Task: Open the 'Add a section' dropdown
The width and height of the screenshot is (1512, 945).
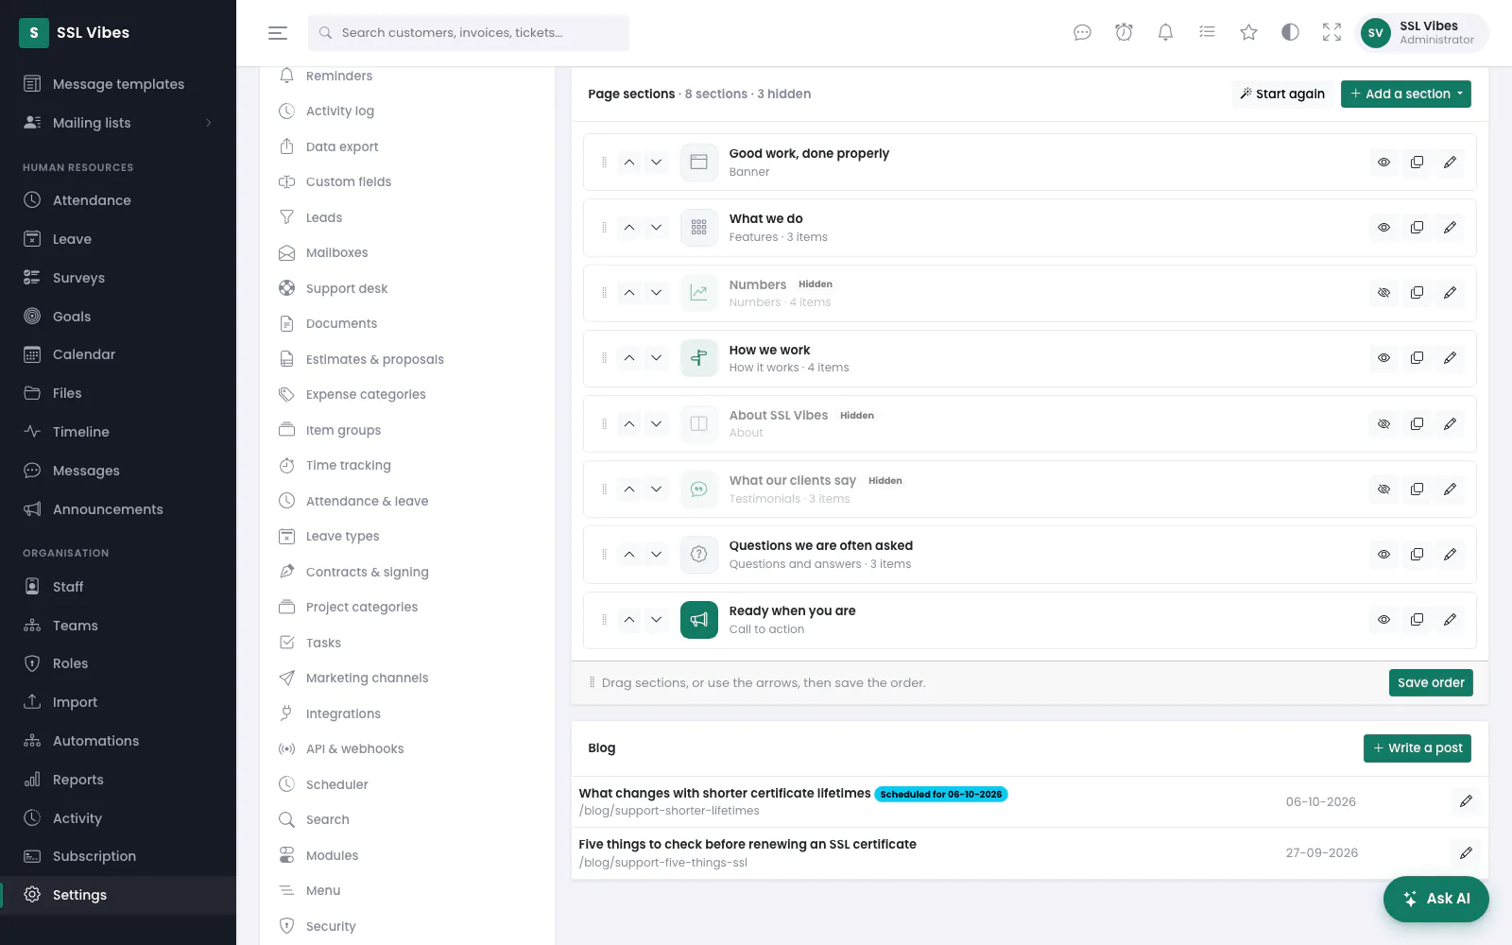Action: [1405, 94]
